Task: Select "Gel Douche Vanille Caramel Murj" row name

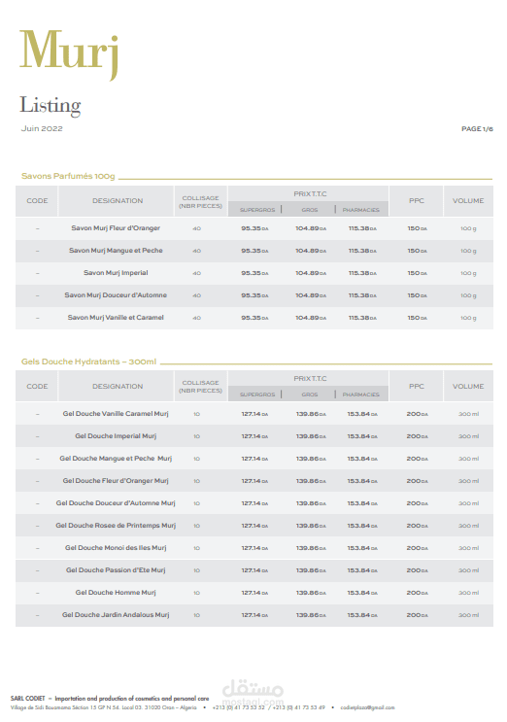Action: 116,414
